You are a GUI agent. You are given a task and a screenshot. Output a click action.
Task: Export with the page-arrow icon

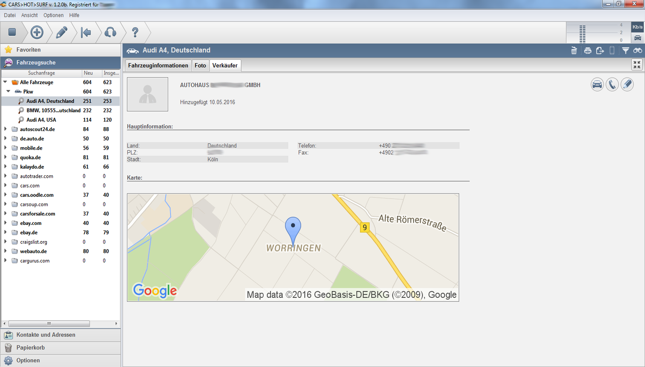coord(600,50)
